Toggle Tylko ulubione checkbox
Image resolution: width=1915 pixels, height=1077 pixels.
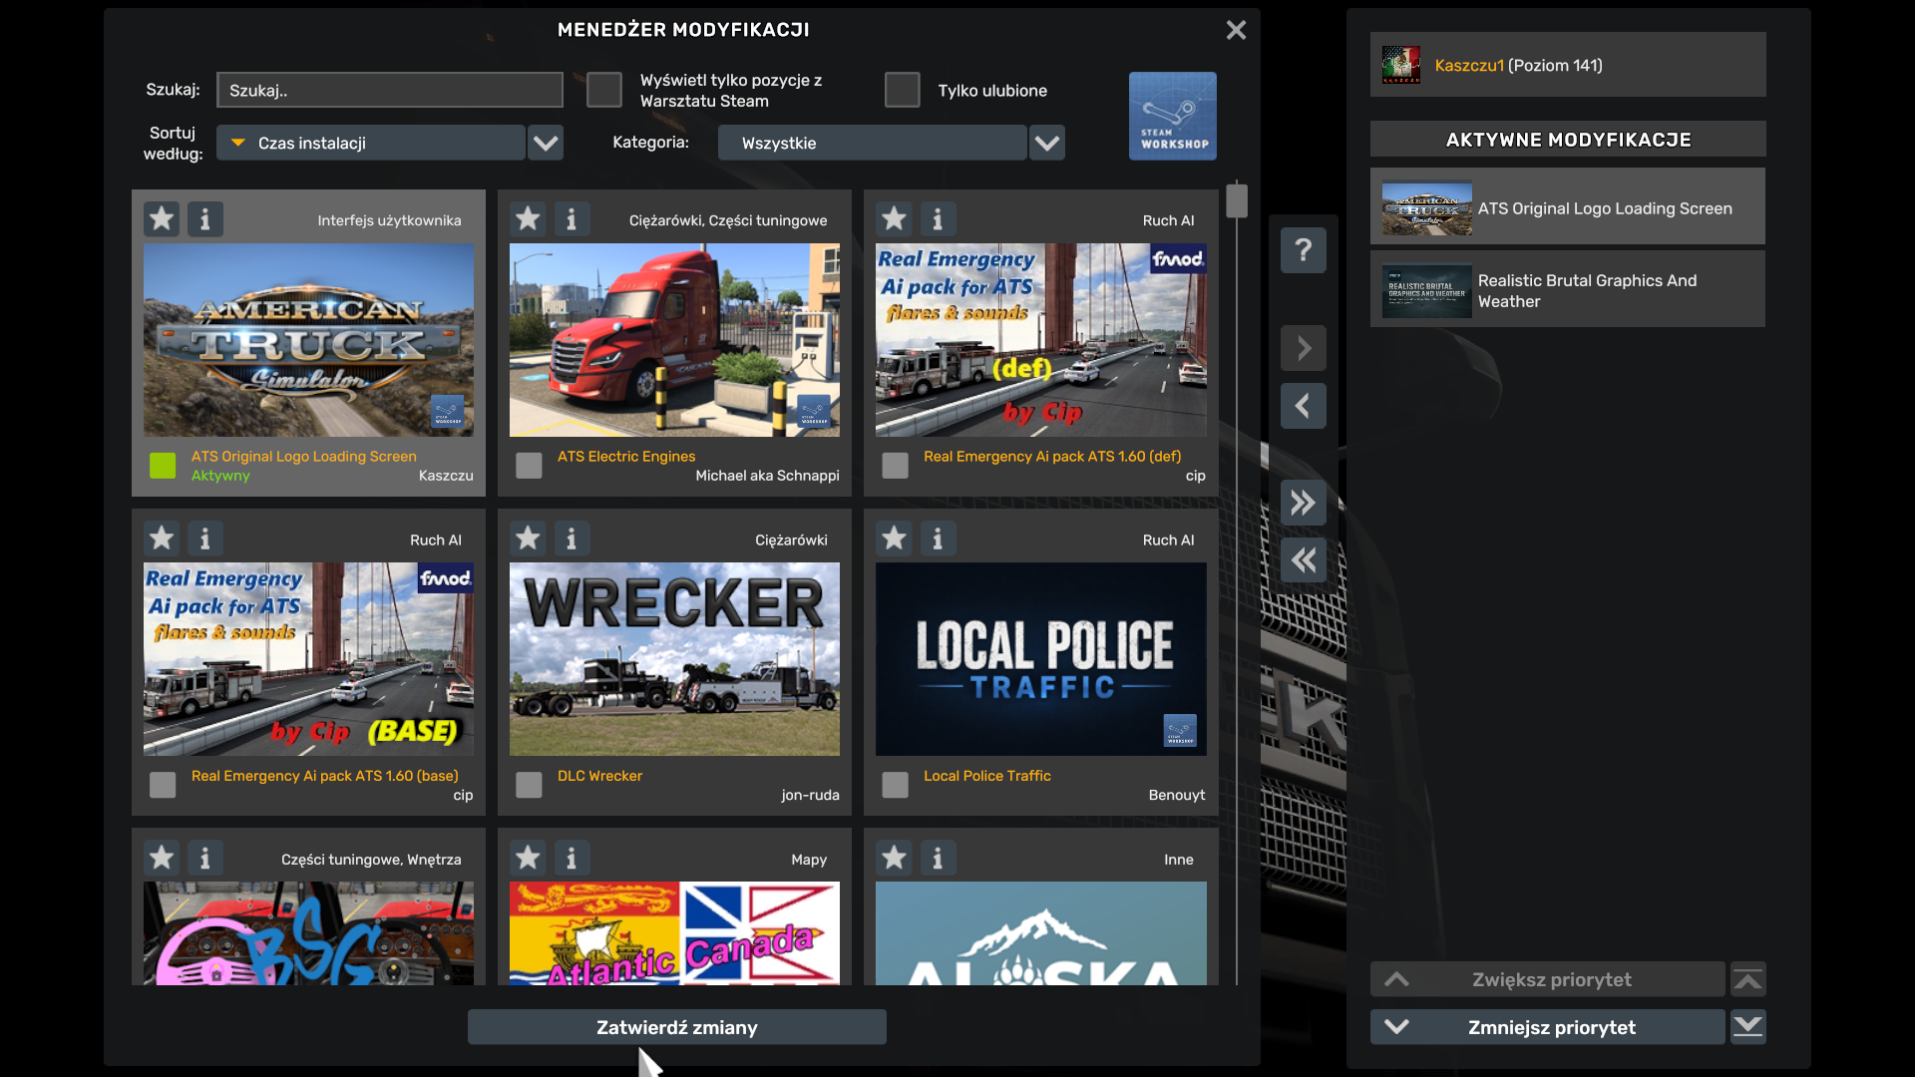[903, 90]
